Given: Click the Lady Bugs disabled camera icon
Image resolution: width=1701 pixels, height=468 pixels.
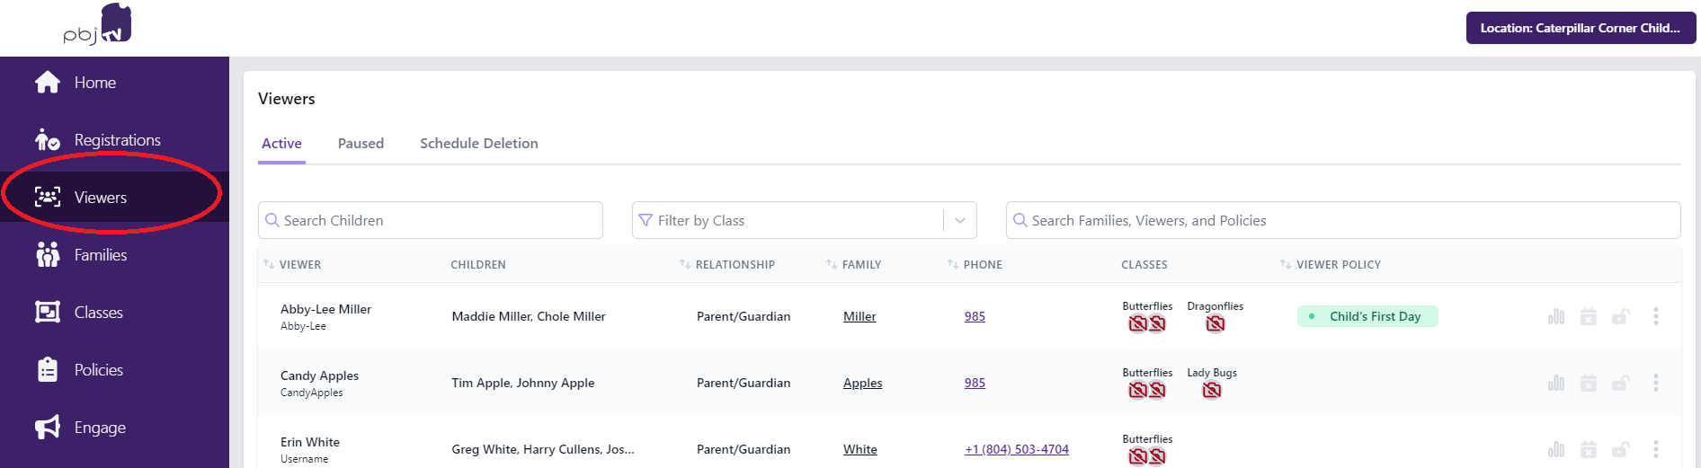Looking at the screenshot, I should pos(1212,390).
